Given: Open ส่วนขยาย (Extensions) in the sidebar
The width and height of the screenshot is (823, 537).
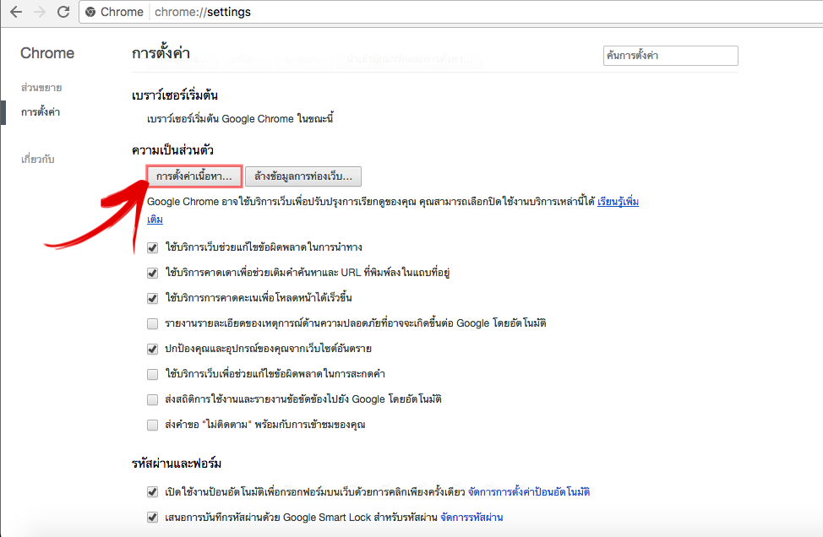Looking at the screenshot, I should coord(41,88).
